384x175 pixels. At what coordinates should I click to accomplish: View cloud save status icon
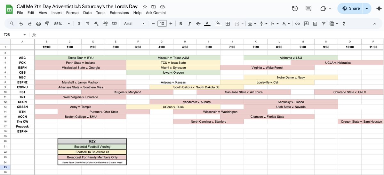pos(162,7)
